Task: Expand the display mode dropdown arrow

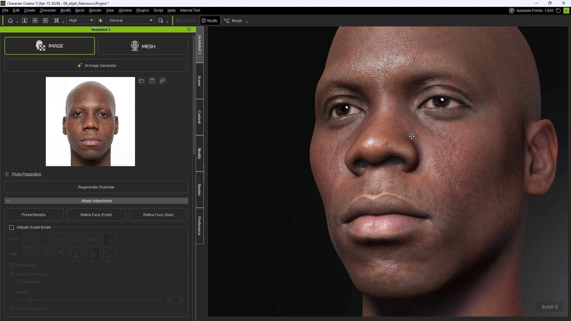Action: tap(167, 22)
